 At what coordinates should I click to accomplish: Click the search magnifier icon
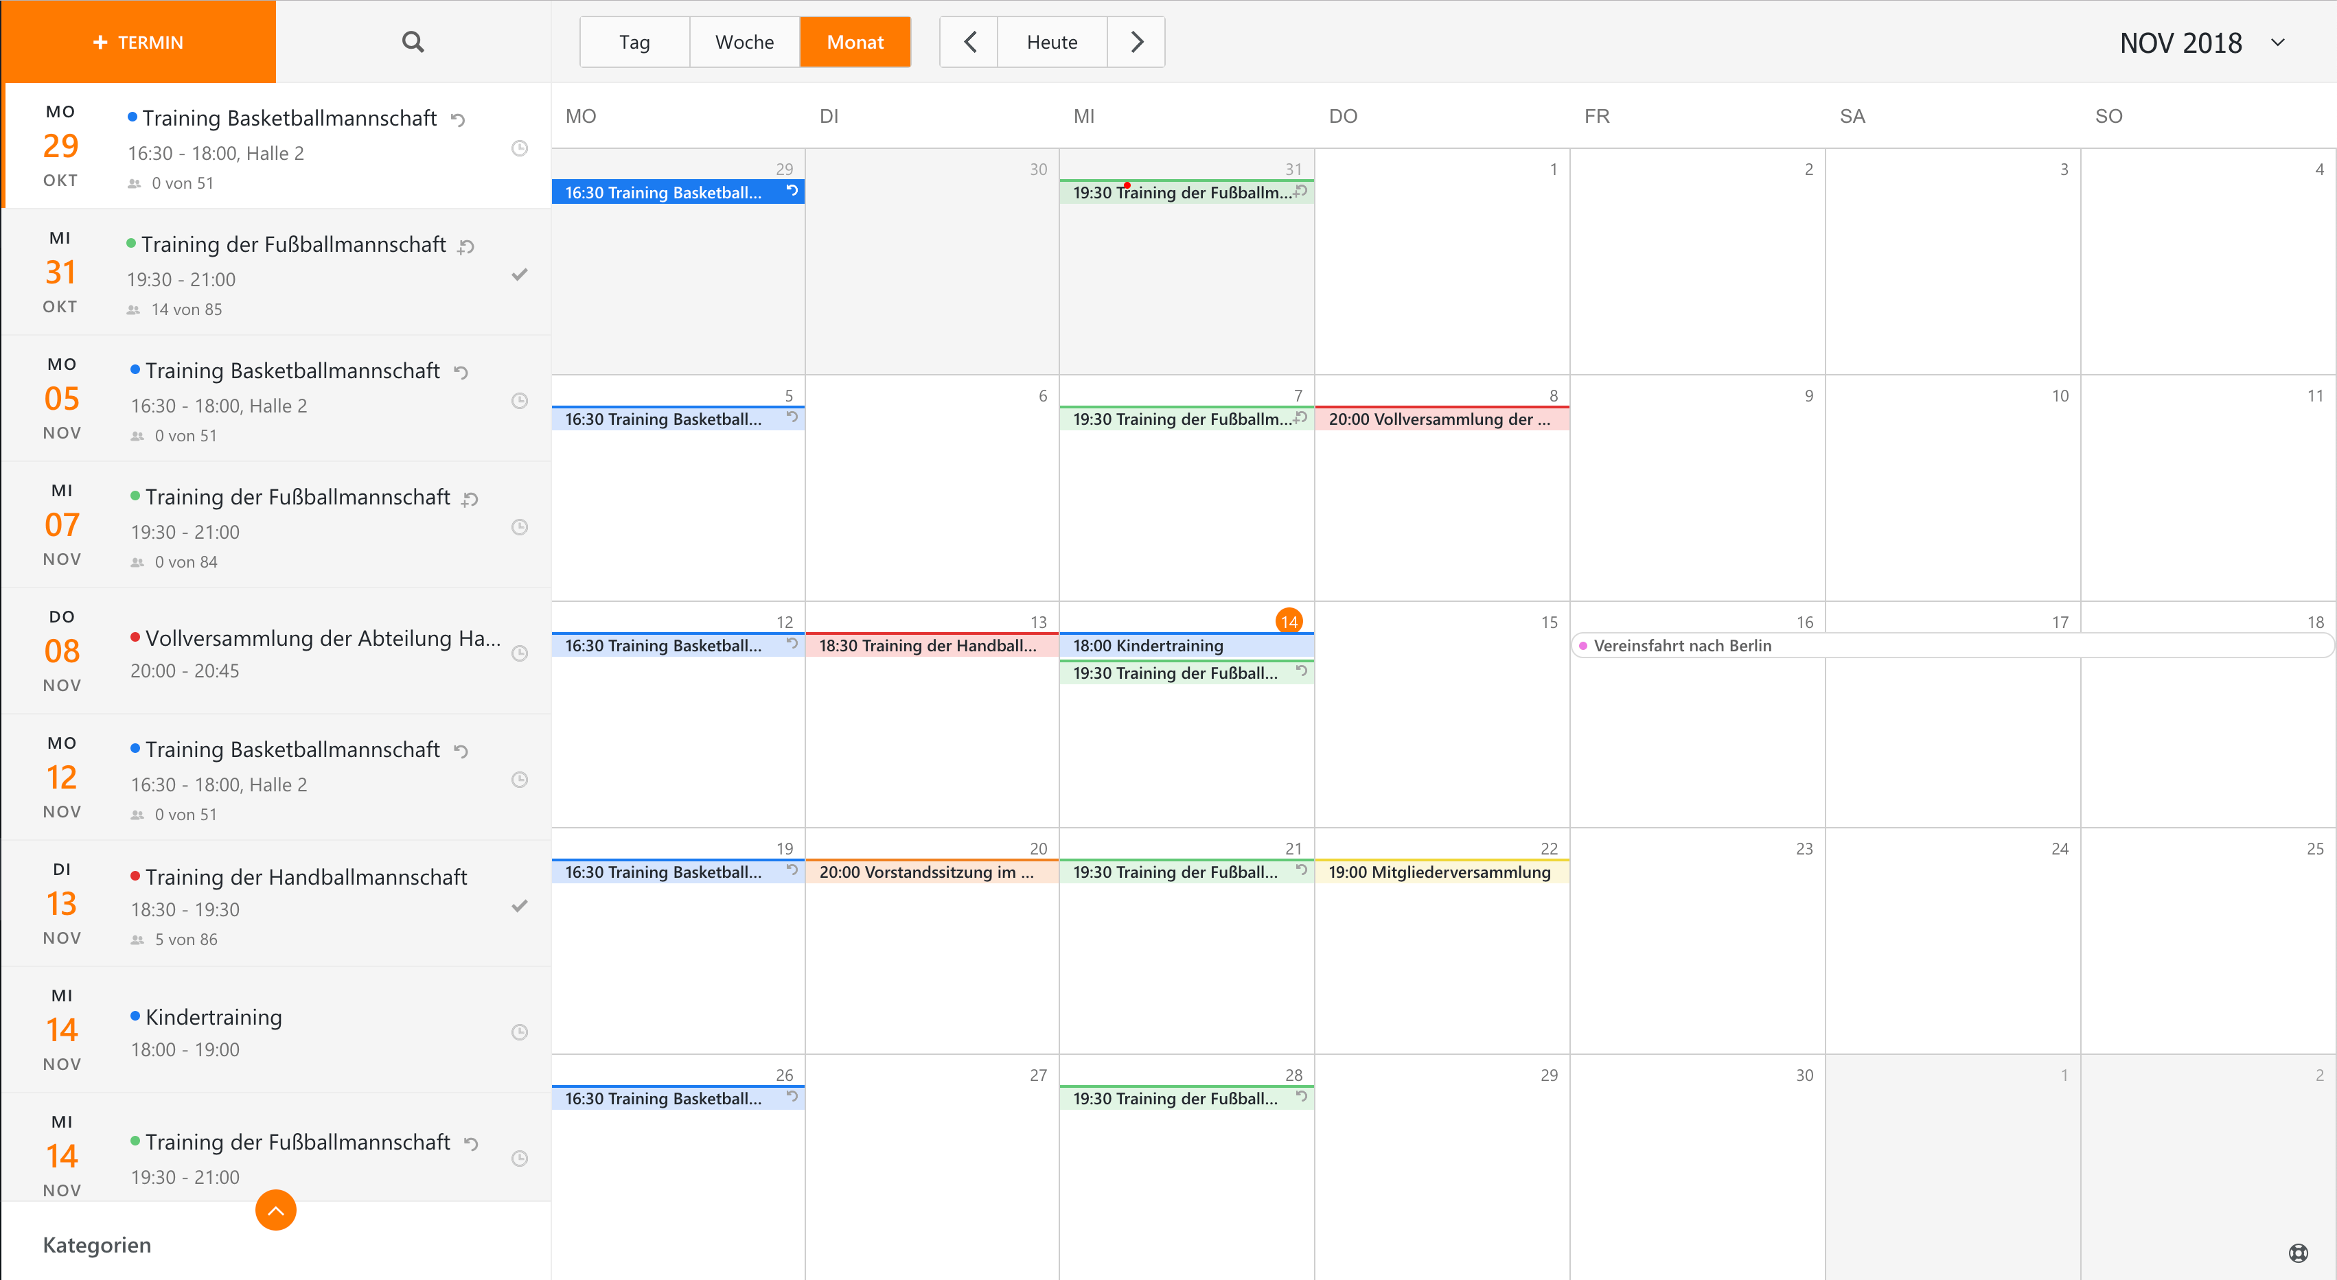pyautogui.click(x=413, y=42)
